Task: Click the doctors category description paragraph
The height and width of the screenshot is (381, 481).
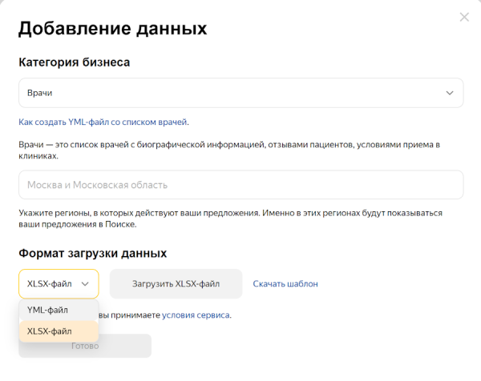Action: (x=231, y=150)
